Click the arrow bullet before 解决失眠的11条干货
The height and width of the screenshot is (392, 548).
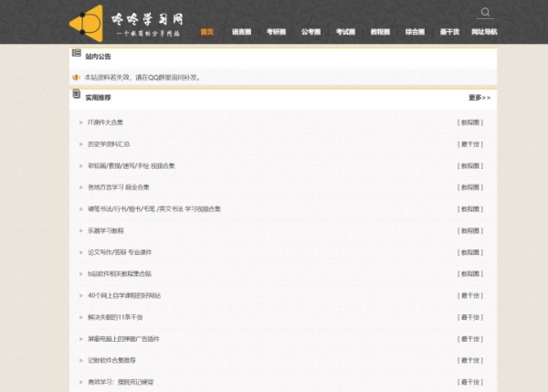[x=81, y=317]
